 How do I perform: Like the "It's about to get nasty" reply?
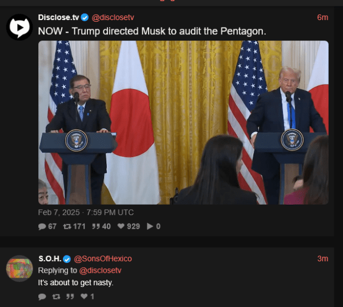point(84,296)
